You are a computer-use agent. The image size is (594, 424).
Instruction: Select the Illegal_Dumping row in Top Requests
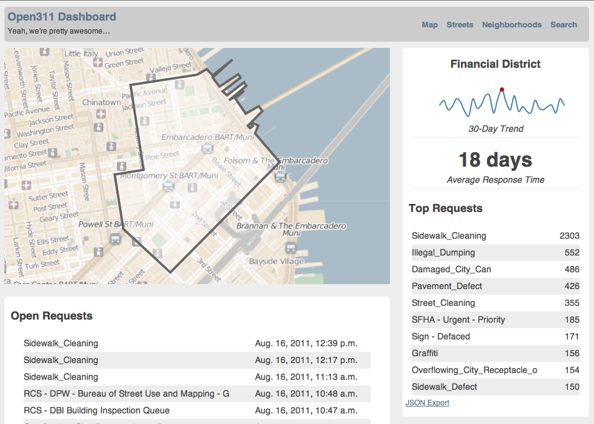point(496,252)
